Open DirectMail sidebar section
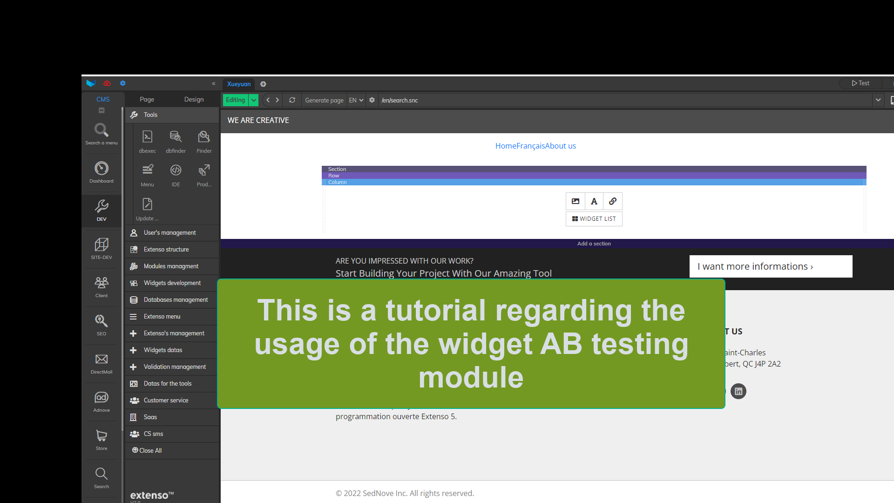This screenshot has height=503, width=894. [102, 363]
